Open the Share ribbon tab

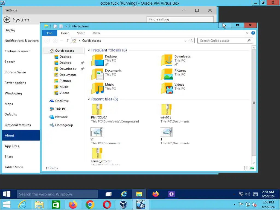[81, 33]
